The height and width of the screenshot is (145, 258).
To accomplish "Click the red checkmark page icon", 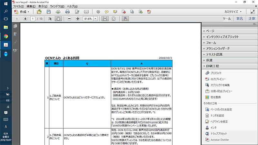I will (149, 12).
